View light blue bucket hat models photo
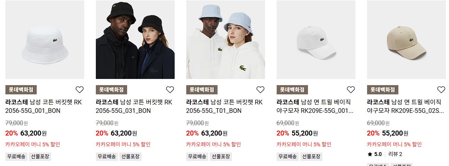This screenshot has width=449, height=166. (x=226, y=40)
